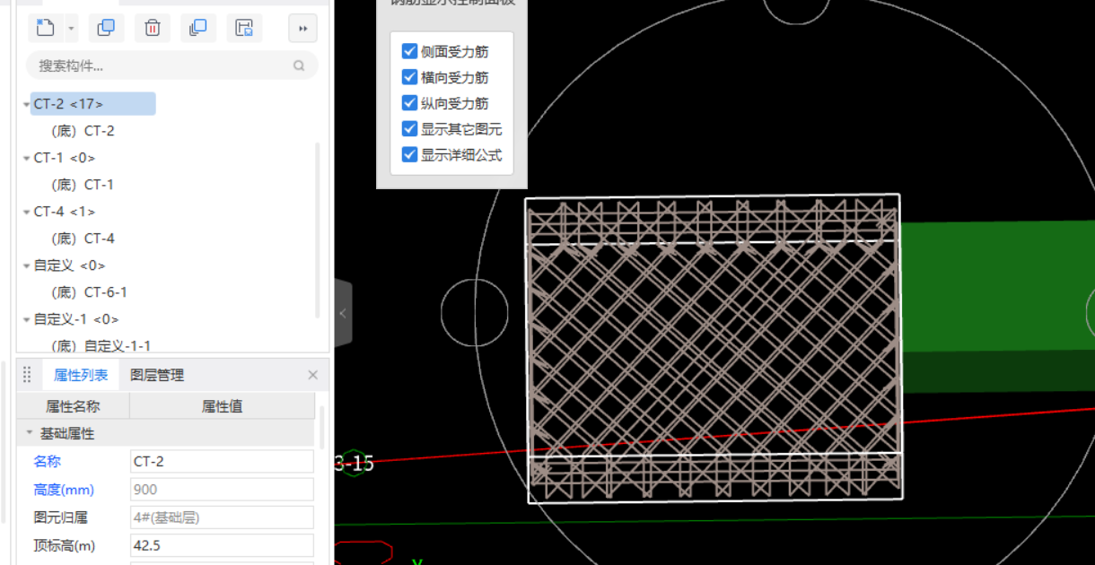Collapse the 自定义 <0> tree node
This screenshot has width=1095, height=565.
[x=26, y=266]
